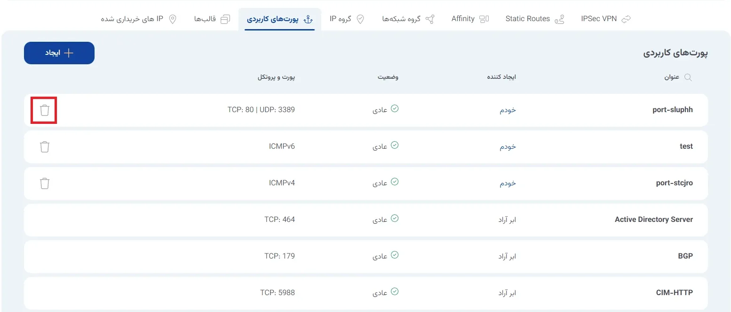Click the Static Routes path icon

(x=559, y=19)
